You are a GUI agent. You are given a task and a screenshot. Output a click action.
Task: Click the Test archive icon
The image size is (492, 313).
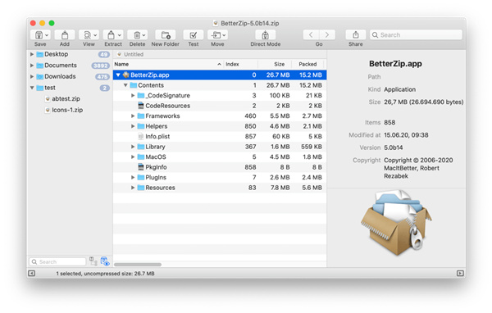point(194,34)
